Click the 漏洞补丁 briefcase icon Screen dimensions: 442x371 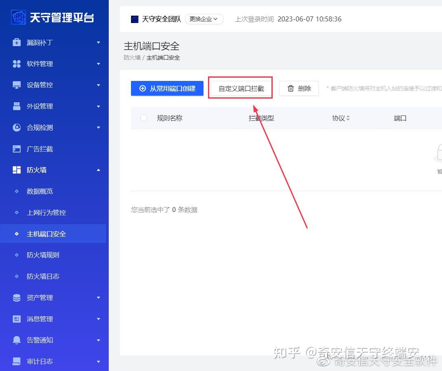tap(16, 42)
